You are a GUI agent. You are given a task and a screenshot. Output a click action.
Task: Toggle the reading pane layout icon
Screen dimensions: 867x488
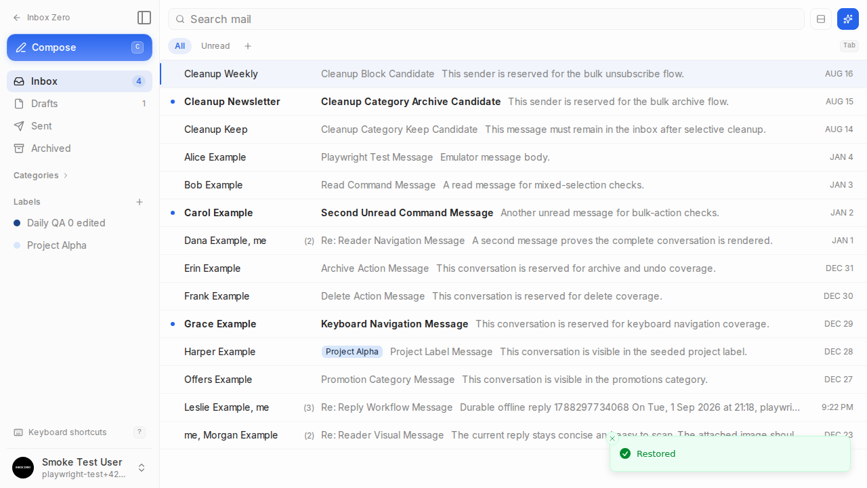click(821, 19)
